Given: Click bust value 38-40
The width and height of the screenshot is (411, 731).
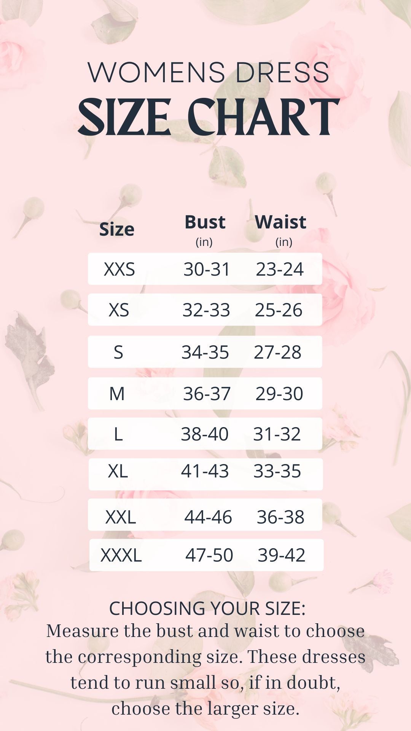Looking at the screenshot, I should 205,434.
